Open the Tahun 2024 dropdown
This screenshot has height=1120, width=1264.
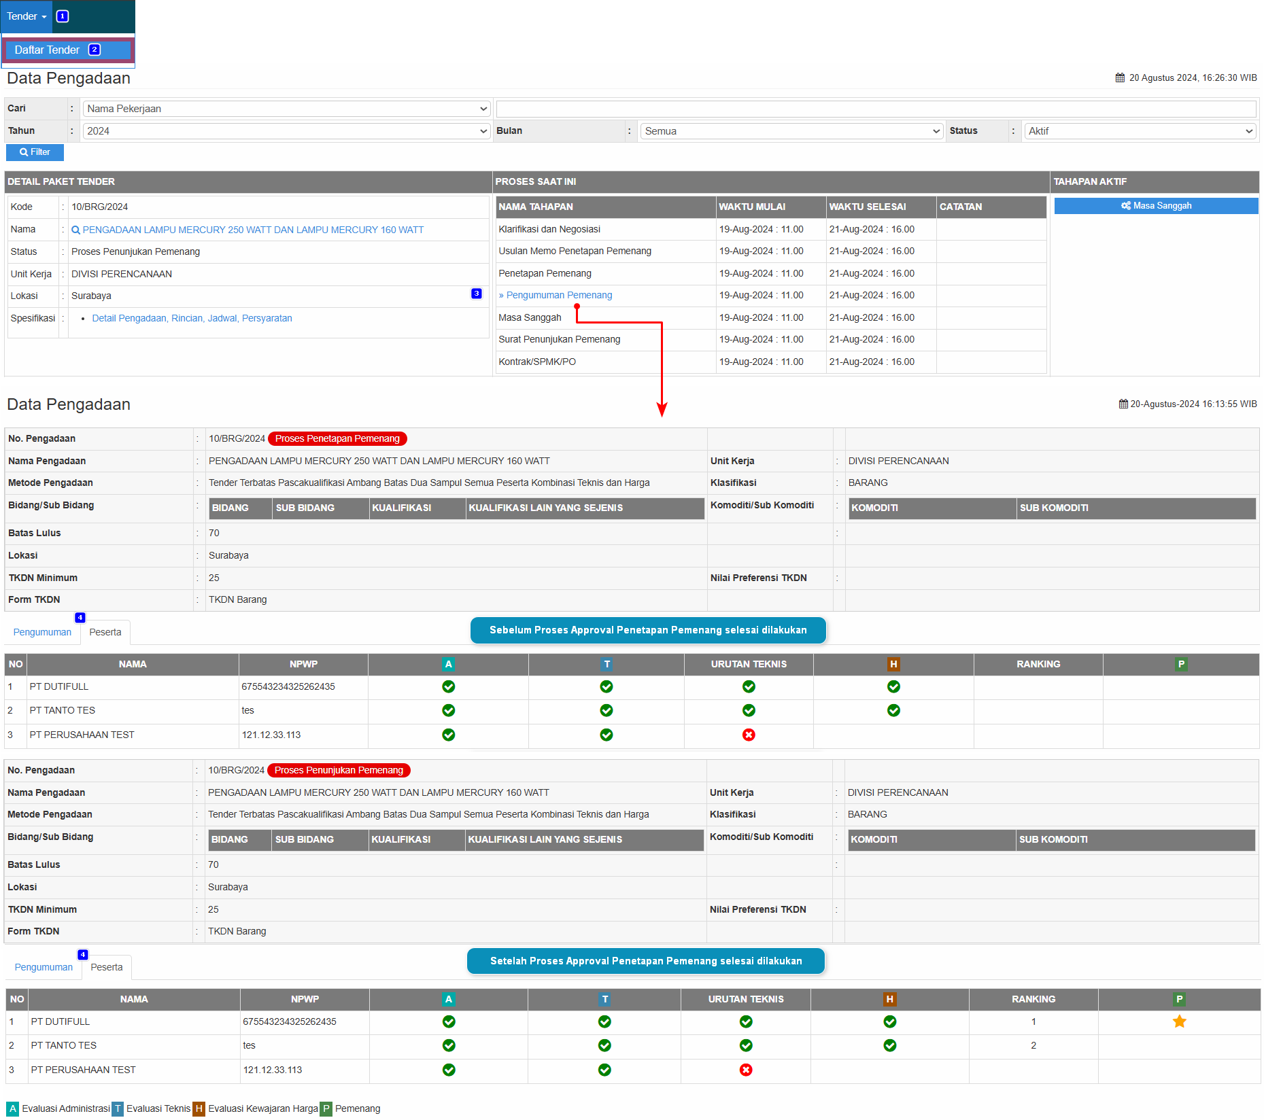(x=286, y=131)
